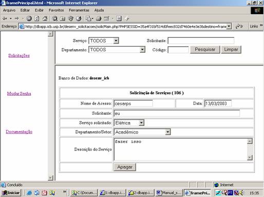Click the Back arrow toolbar icon
The image size is (264, 197).
[5, 18]
